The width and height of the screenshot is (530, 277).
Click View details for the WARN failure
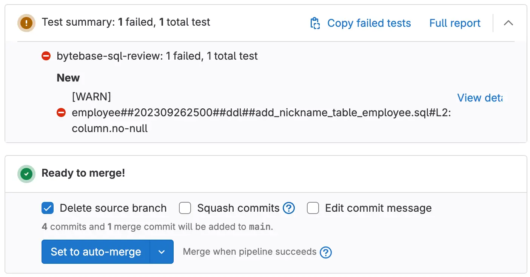[x=480, y=98]
